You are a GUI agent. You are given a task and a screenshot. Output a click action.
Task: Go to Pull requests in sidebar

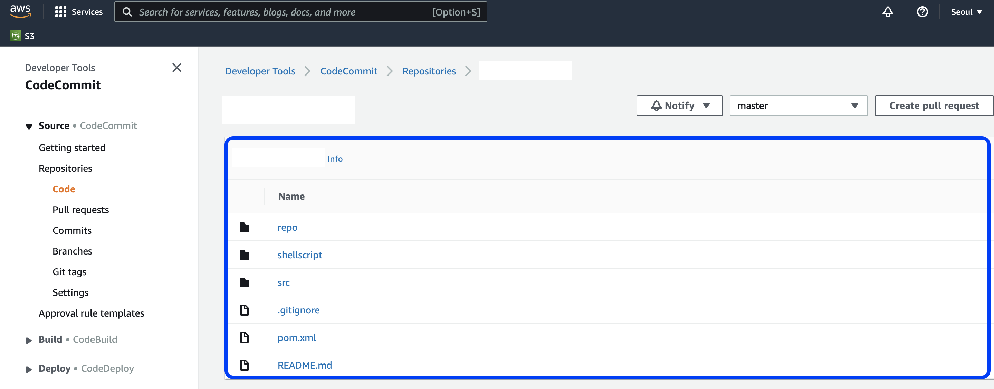pyautogui.click(x=81, y=210)
